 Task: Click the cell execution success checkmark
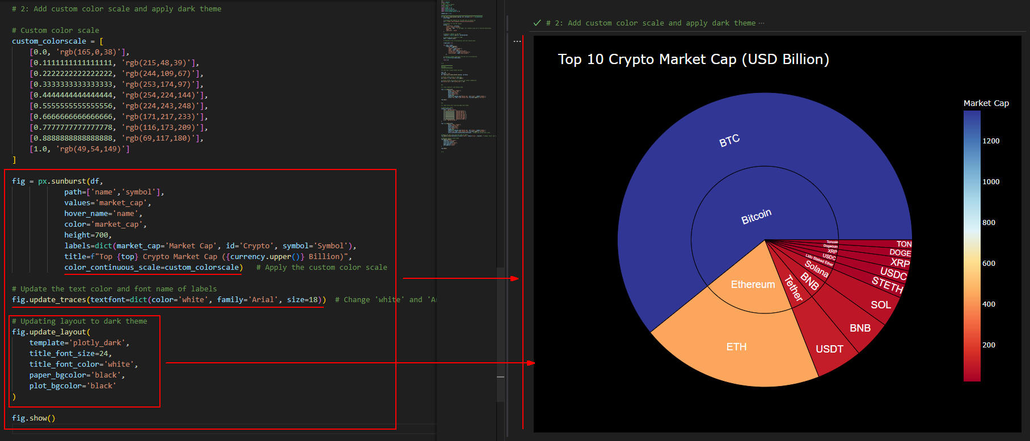coord(537,23)
